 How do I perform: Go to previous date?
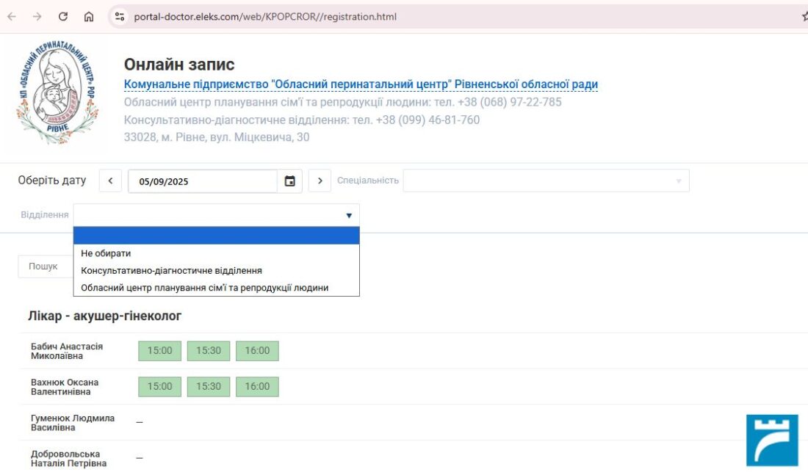click(110, 181)
